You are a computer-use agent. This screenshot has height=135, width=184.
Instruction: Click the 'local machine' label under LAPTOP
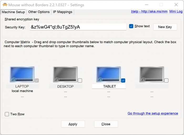click(x=22, y=91)
